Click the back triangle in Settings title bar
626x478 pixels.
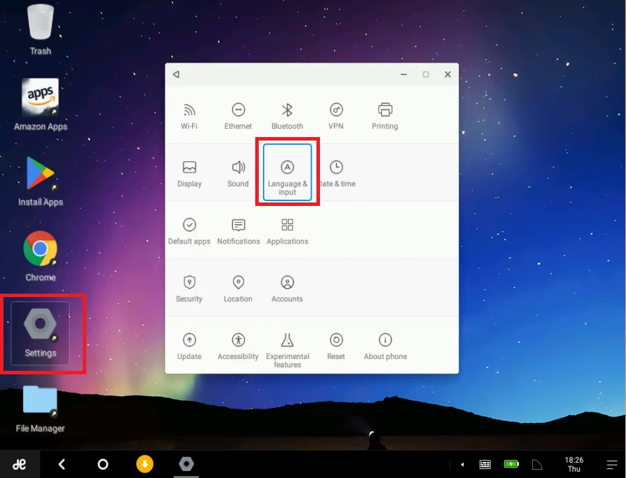(176, 74)
